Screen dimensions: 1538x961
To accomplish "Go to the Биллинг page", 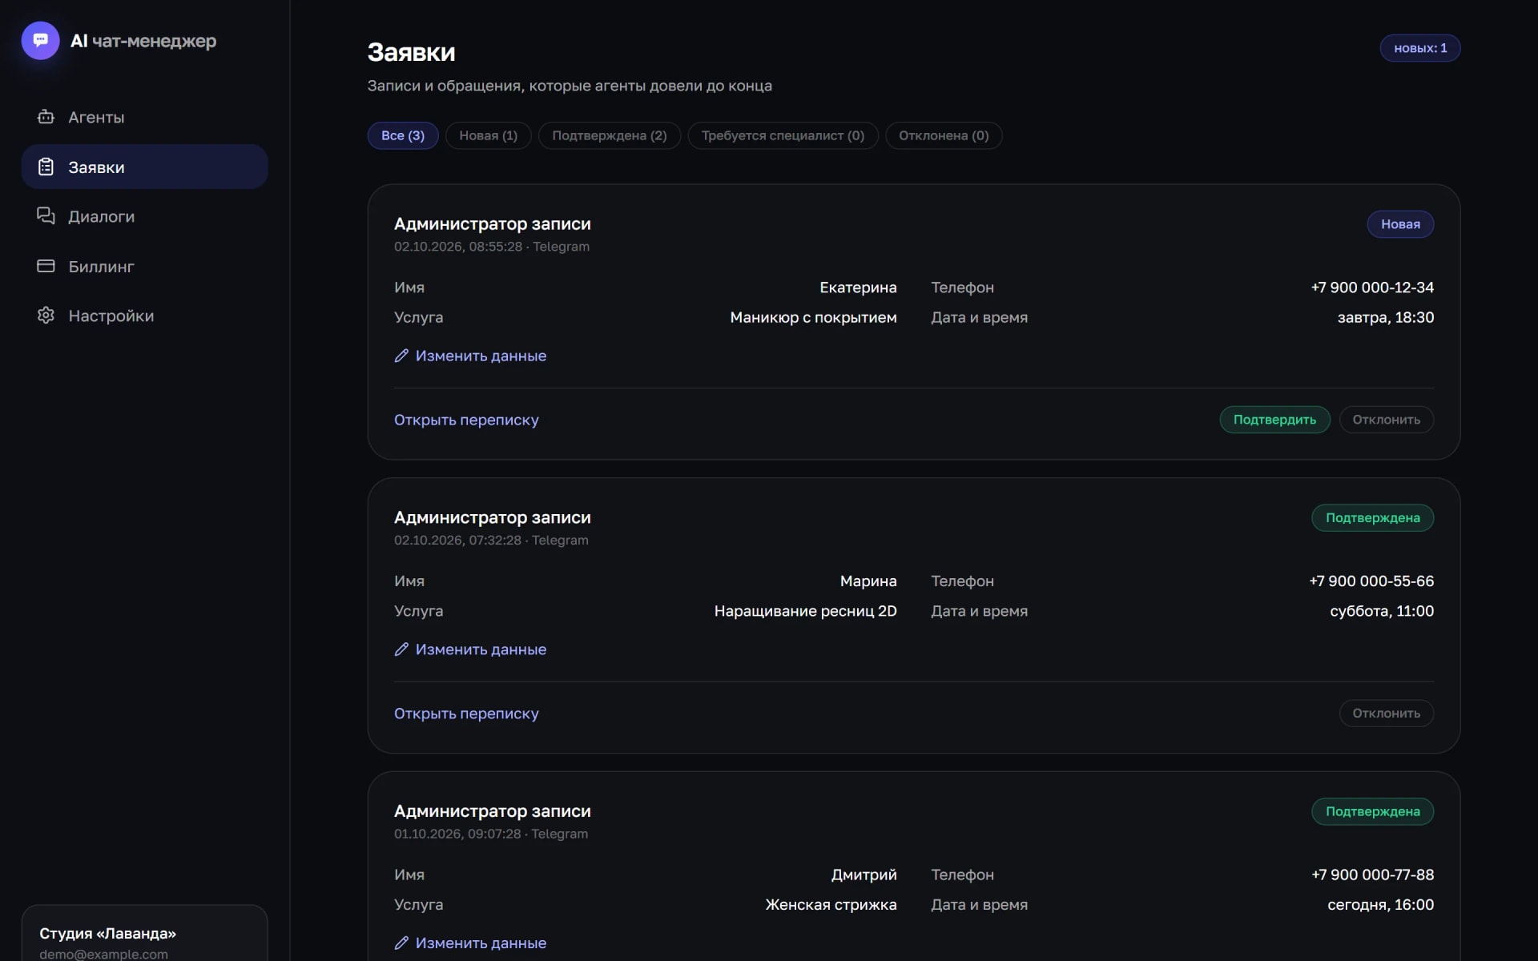I will coord(144,266).
